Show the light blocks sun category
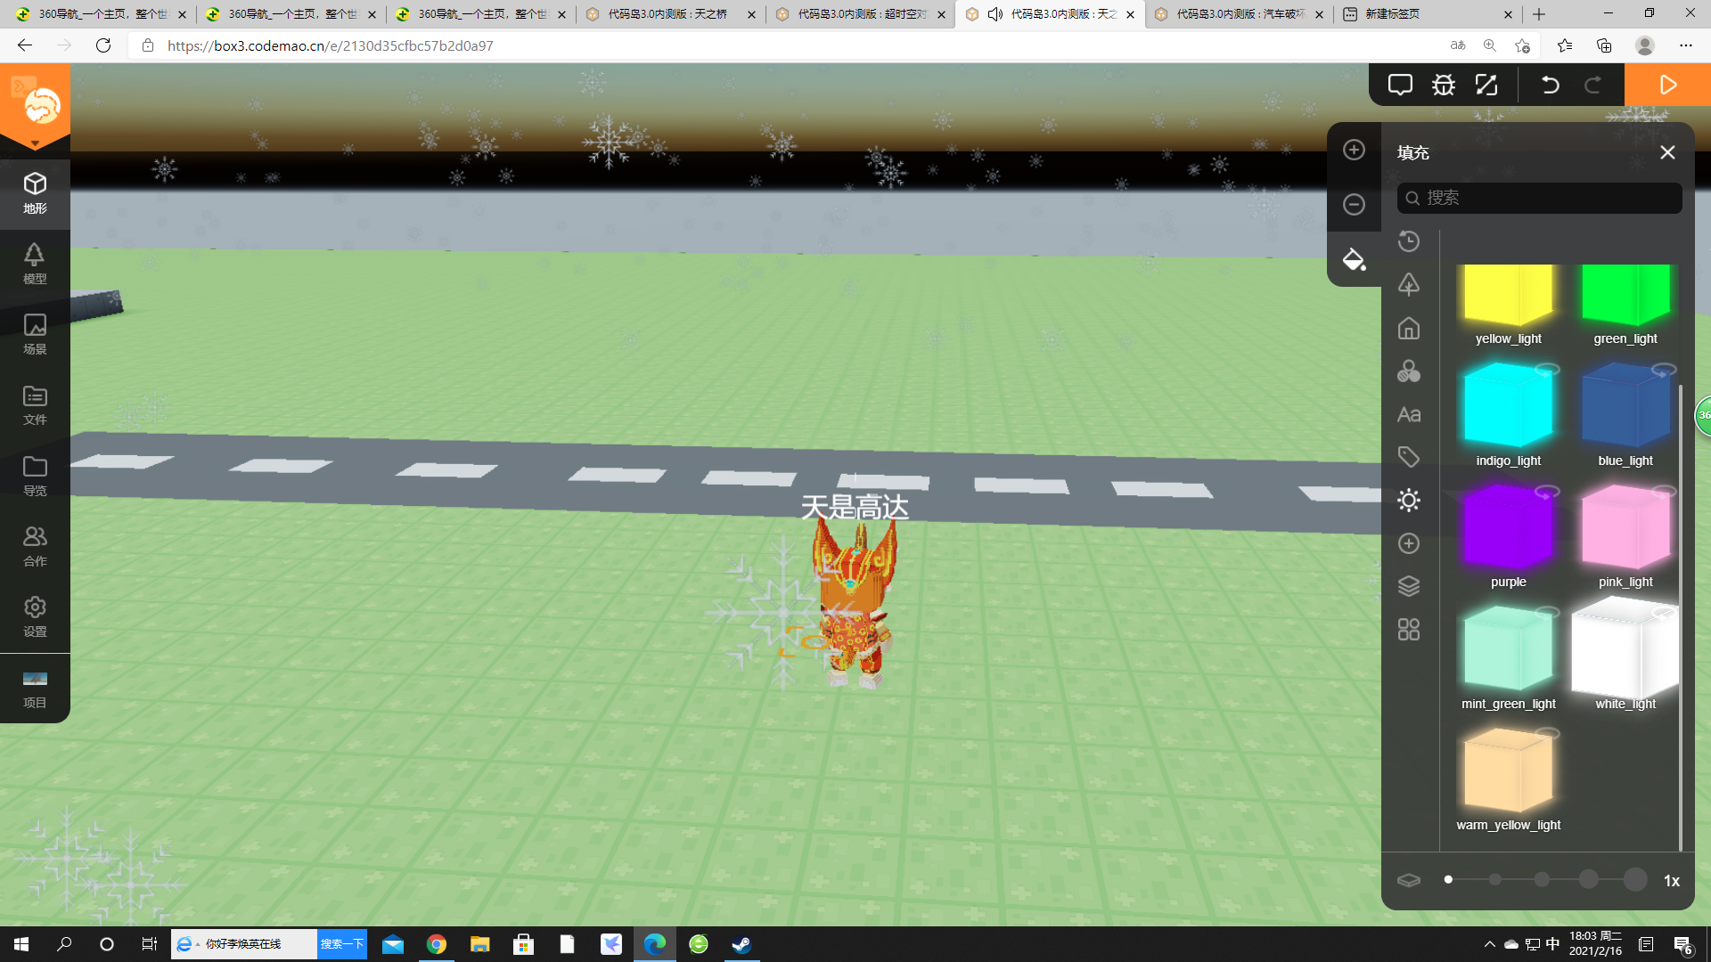The image size is (1711, 962). (1409, 501)
